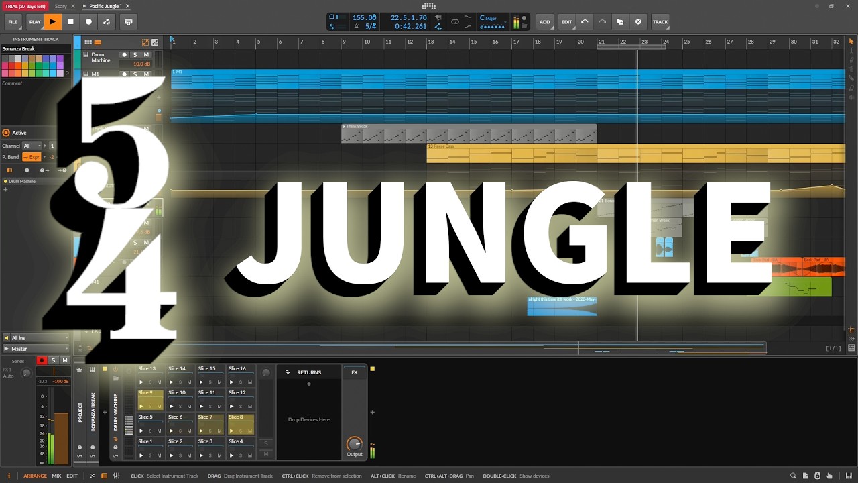The width and height of the screenshot is (858, 483).
Task: Open the FILE menu
Action: coord(13,21)
